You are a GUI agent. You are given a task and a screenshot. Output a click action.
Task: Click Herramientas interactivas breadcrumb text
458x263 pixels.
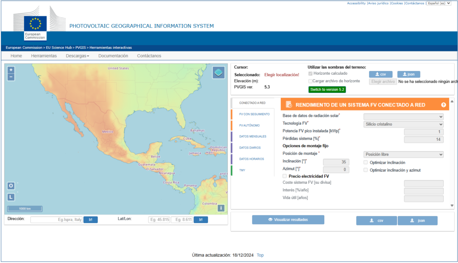tap(111, 47)
